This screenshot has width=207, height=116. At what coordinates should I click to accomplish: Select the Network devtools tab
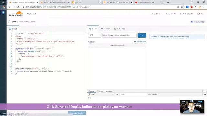click(x=109, y=91)
